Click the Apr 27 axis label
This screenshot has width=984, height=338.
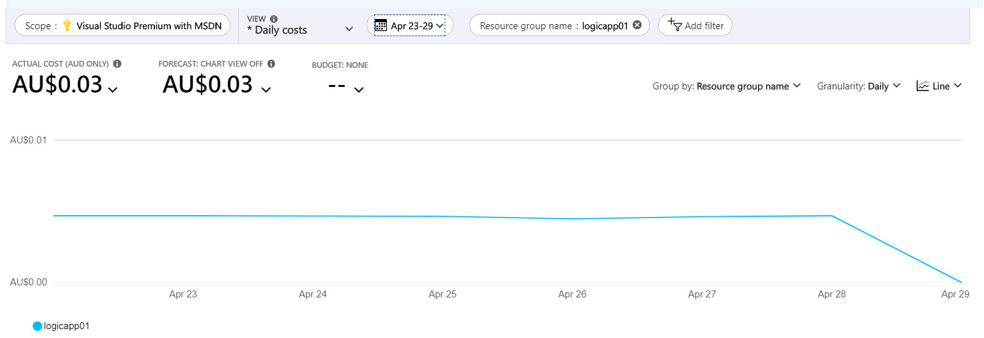tap(702, 294)
